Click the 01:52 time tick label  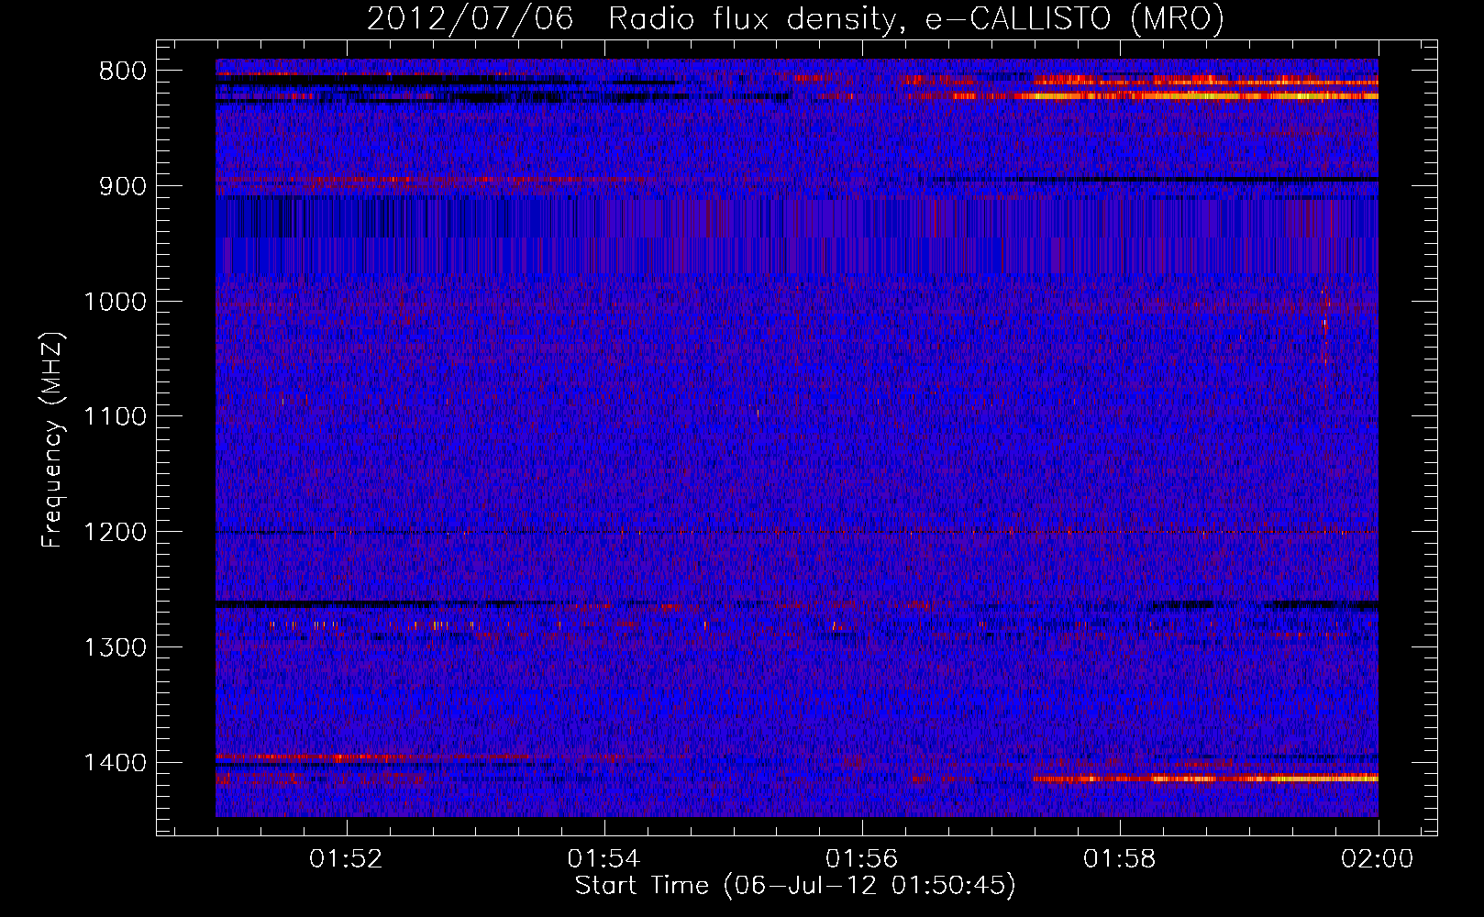click(346, 859)
